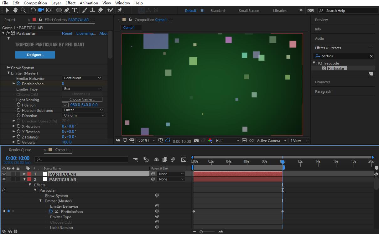379x234 pixels.
Task: Toggle the region of interest icon
Action: click(x=244, y=141)
